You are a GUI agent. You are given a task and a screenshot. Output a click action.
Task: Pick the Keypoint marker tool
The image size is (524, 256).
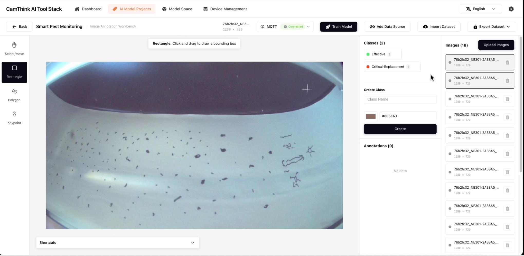tap(14, 118)
